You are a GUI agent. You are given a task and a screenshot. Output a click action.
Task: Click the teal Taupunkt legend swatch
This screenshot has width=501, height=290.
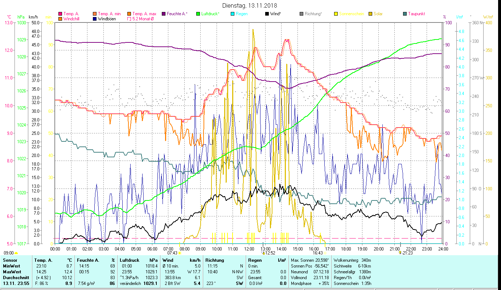click(x=405, y=14)
